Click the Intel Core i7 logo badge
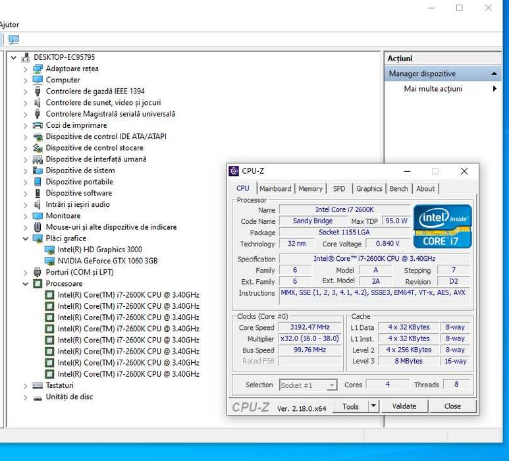Image resolution: width=509 pixels, height=461 pixels. pyautogui.click(x=442, y=227)
